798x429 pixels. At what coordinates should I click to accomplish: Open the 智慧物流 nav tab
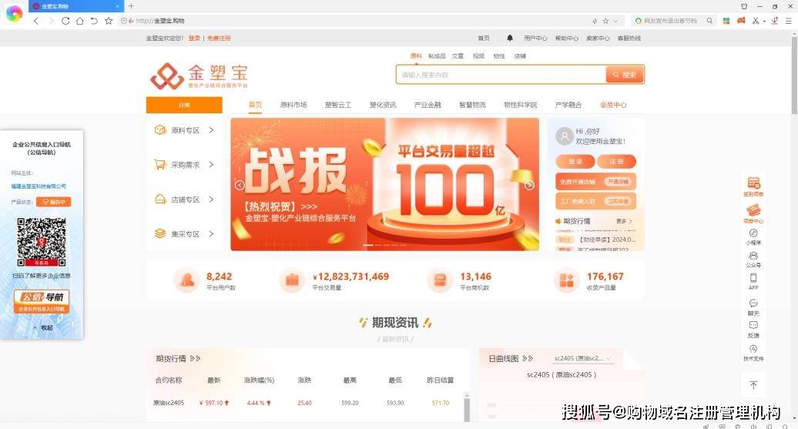[x=472, y=105]
